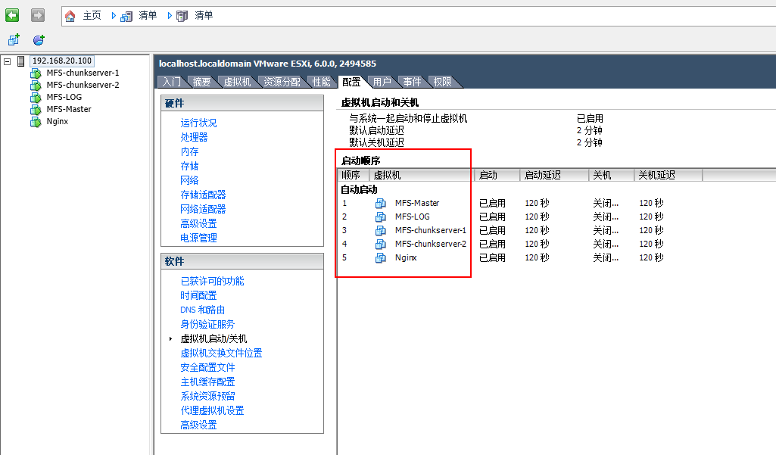Click the 安全配置文件 link
This screenshot has width=776, height=455.
pos(207,367)
